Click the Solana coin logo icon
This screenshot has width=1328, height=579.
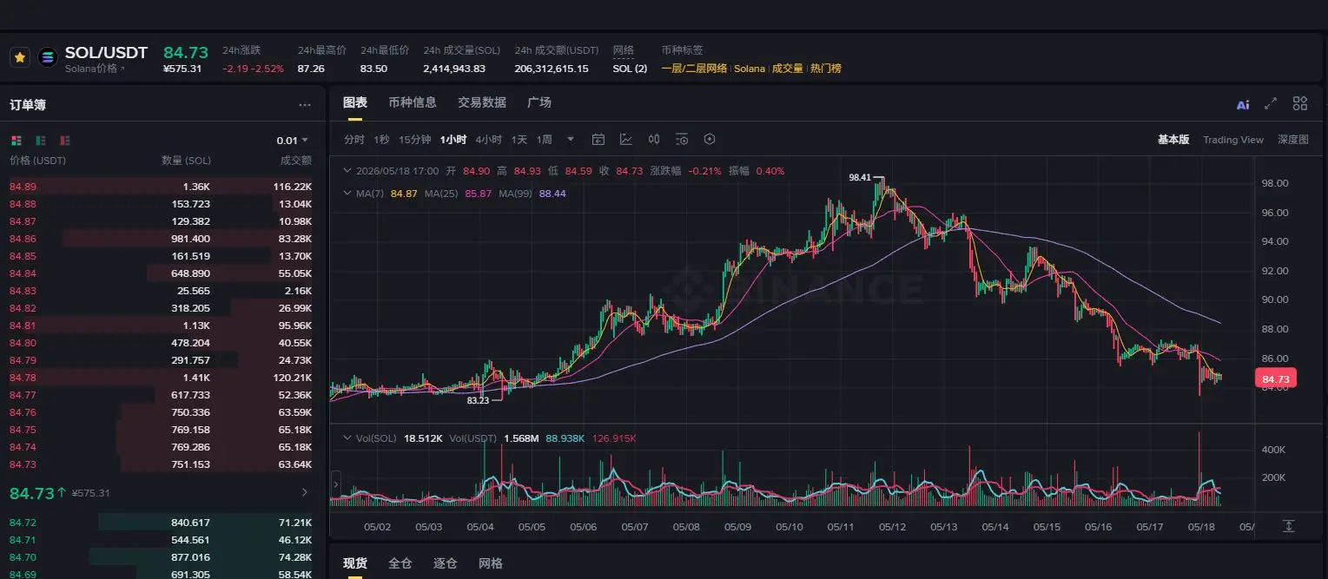[47, 58]
